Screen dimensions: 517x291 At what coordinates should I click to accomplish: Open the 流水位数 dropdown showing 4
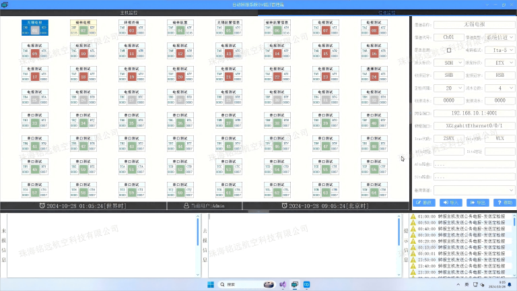coord(499,88)
